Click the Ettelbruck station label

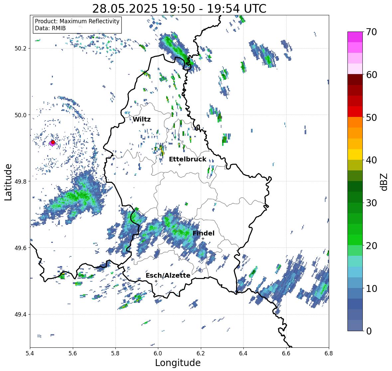[x=188, y=159]
